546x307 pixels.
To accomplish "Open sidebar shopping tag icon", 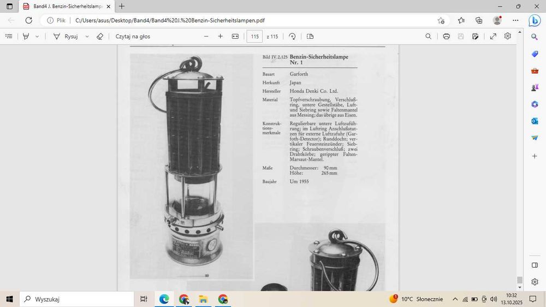I will pos(535,54).
